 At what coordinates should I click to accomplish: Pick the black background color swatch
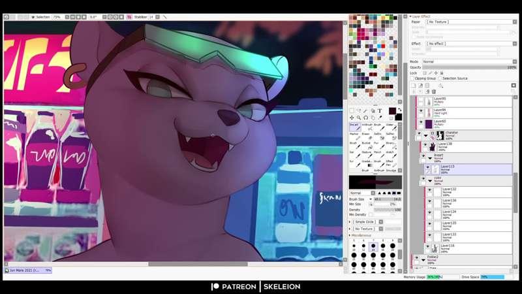point(398,117)
